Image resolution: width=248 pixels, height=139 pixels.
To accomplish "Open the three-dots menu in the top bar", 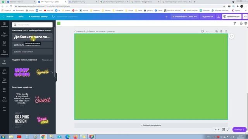I will pyautogui.click(x=245, y=17).
